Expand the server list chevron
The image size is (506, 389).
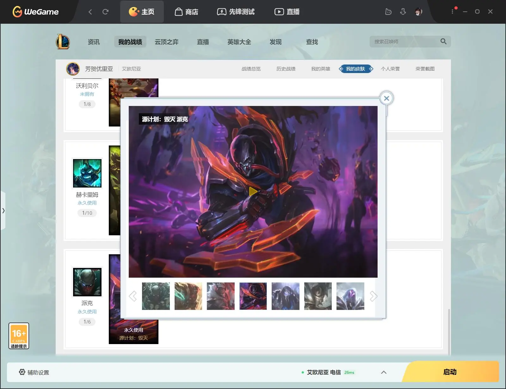click(x=384, y=372)
